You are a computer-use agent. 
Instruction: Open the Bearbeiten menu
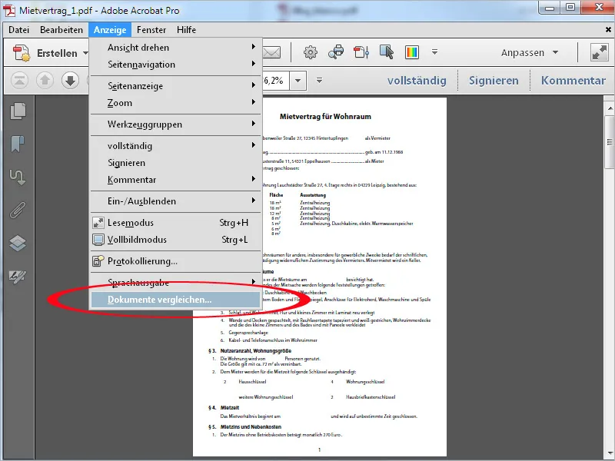61,30
